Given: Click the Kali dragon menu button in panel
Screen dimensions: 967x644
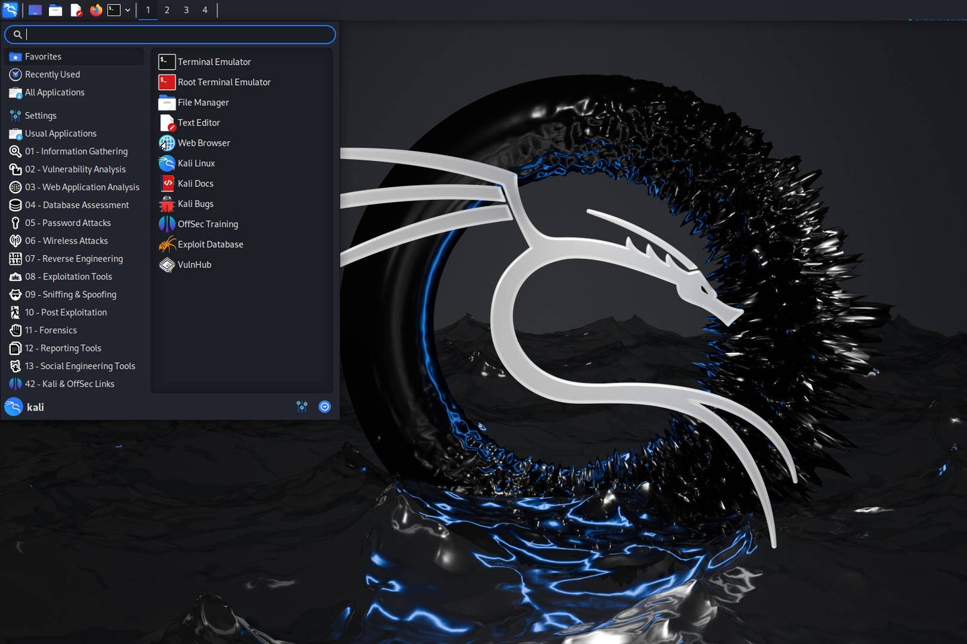Looking at the screenshot, I should [x=10, y=9].
